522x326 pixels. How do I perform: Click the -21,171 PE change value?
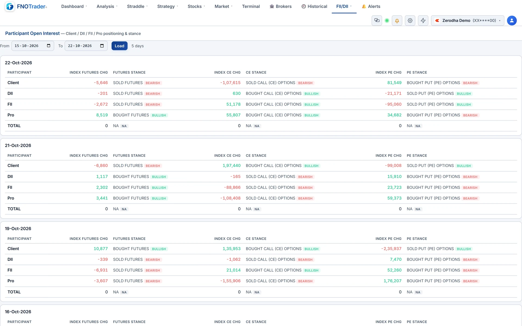point(393,93)
